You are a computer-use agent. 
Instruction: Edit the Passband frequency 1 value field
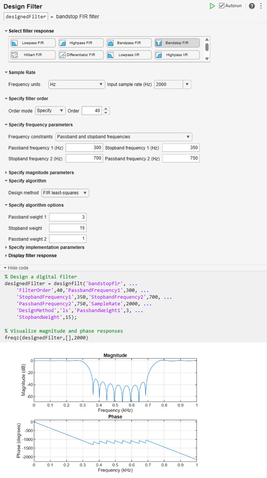[x=84, y=147]
